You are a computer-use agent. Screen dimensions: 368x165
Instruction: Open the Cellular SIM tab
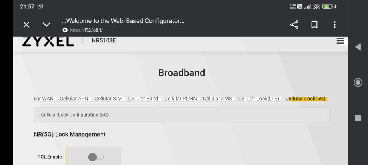pyautogui.click(x=108, y=99)
